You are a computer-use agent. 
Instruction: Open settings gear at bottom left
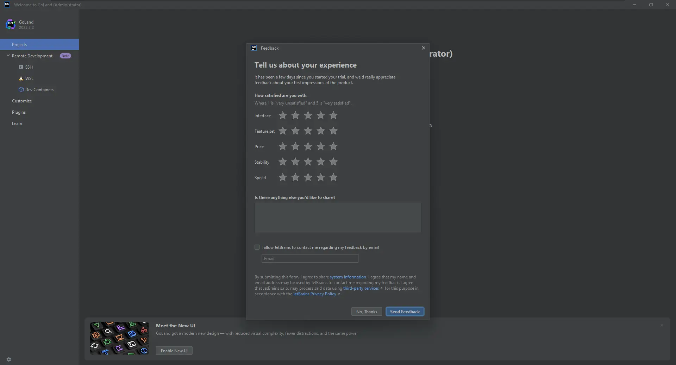tap(9, 359)
